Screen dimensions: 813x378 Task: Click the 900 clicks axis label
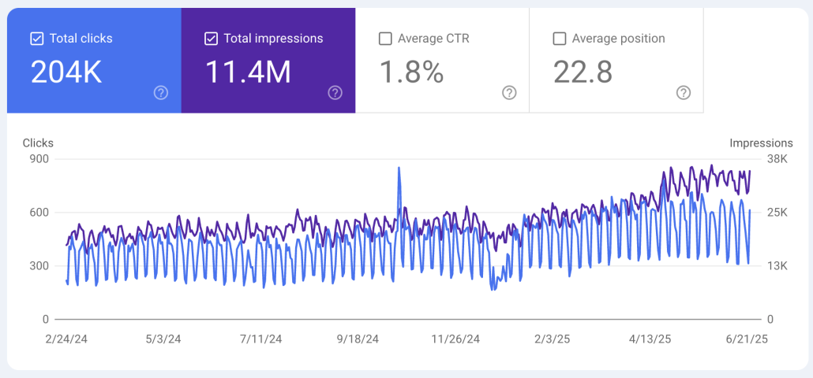click(x=39, y=159)
